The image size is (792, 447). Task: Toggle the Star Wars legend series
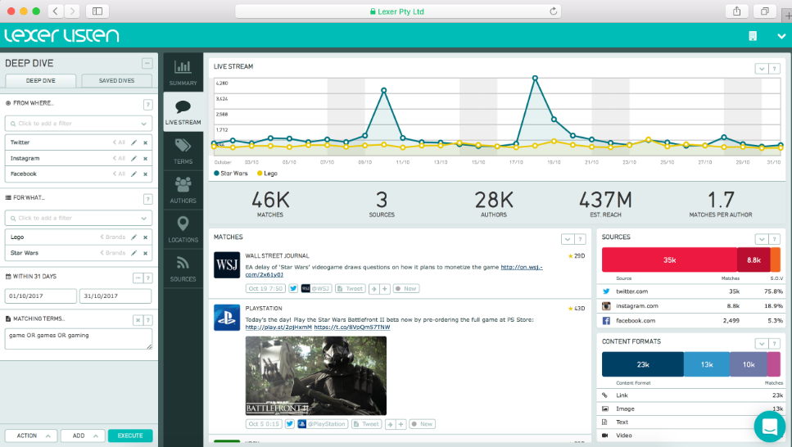pos(231,174)
